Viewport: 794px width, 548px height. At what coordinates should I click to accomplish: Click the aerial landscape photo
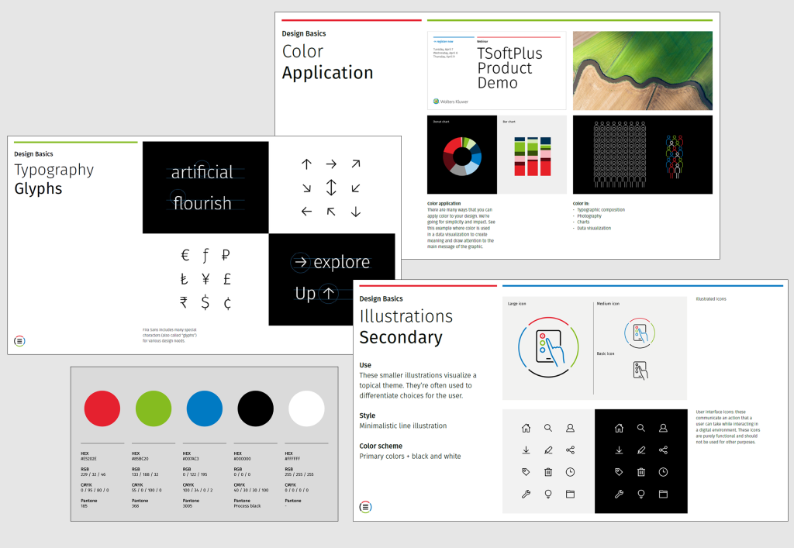642,71
